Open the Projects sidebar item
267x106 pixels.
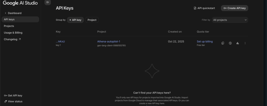pos(9,26)
